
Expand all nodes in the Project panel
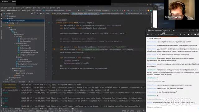point(35,13)
